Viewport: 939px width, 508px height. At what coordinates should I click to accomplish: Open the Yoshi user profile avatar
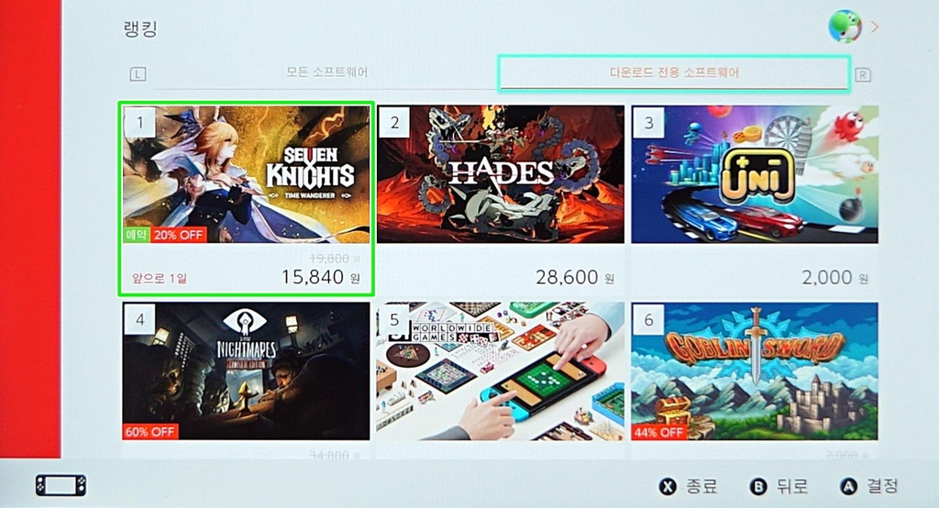click(845, 27)
